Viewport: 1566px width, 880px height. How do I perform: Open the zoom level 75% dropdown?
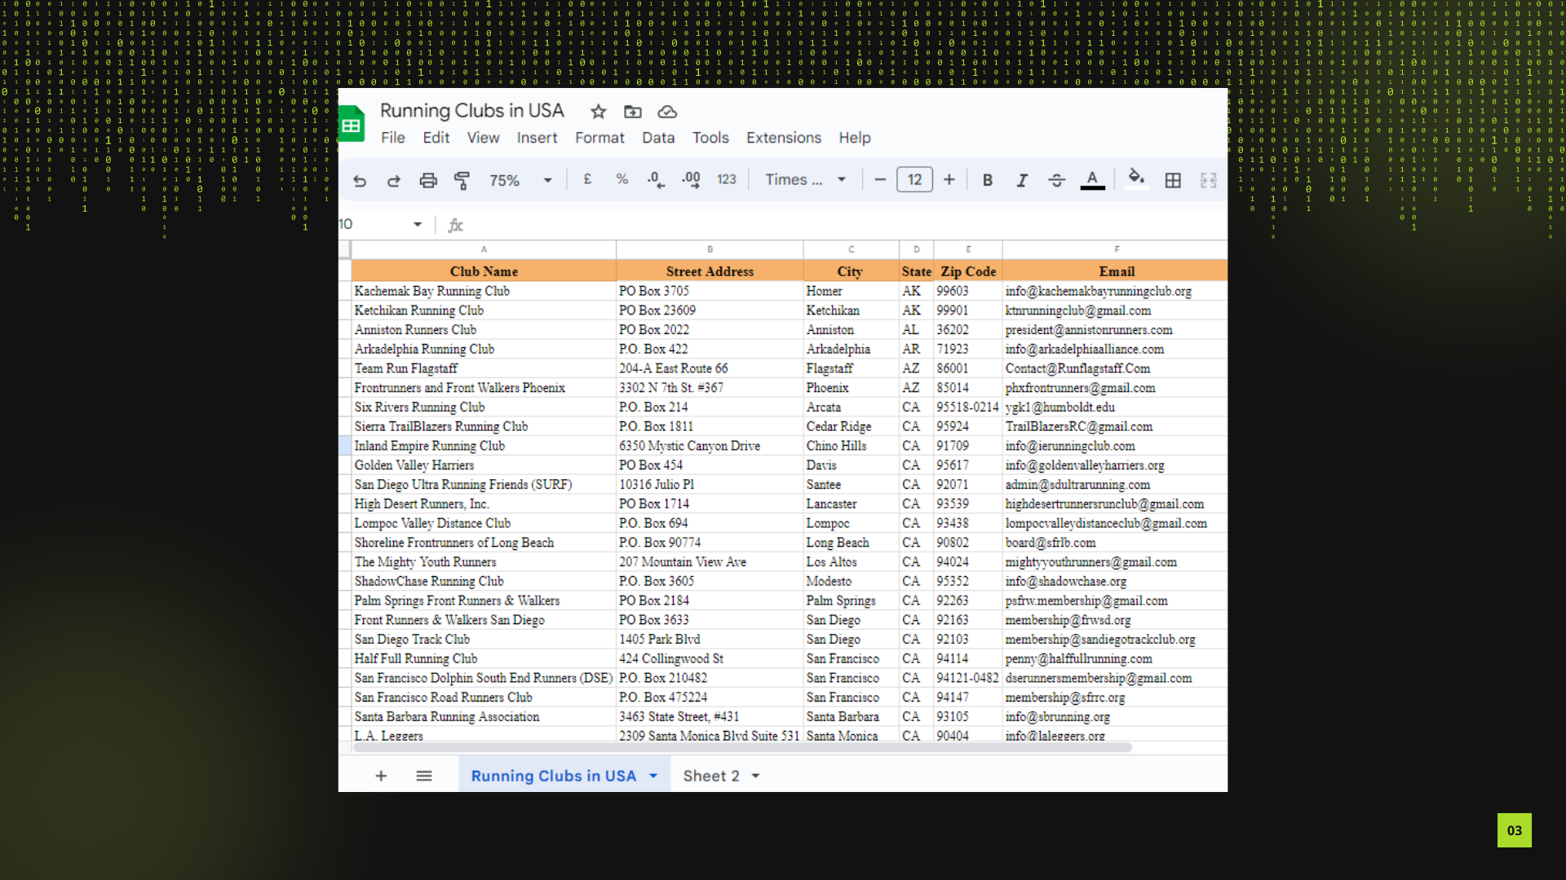[521, 180]
